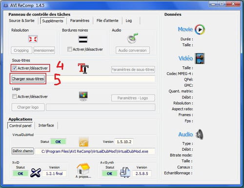Click the Logo monitor icon
The width and height of the screenshot is (244, 188).
click(x=83, y=96)
